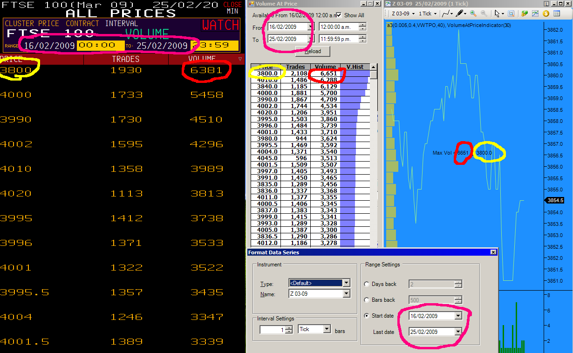
Task: Toggle the Show All checkbox
Action: click(x=339, y=15)
